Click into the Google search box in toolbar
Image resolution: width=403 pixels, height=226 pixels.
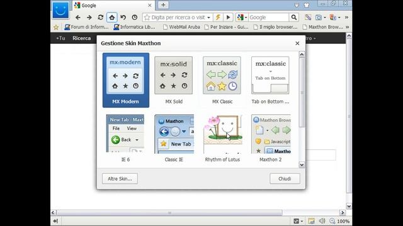[x=268, y=18]
